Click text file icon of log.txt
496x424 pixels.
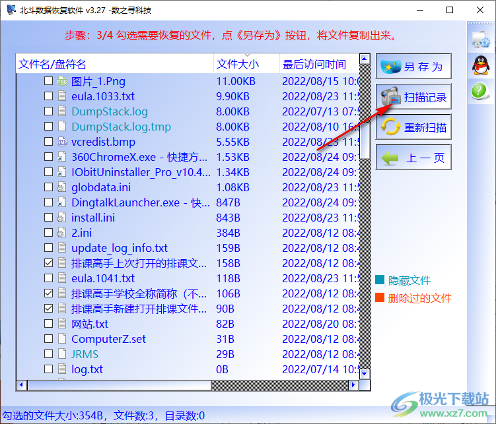62,369
